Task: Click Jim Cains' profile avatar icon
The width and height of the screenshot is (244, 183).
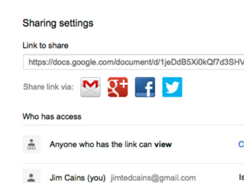Action: (31, 177)
